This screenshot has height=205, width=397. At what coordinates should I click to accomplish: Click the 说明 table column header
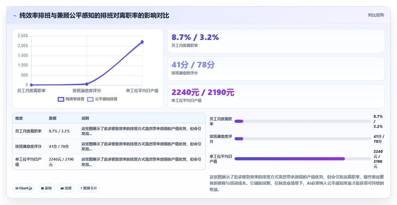click(85, 118)
